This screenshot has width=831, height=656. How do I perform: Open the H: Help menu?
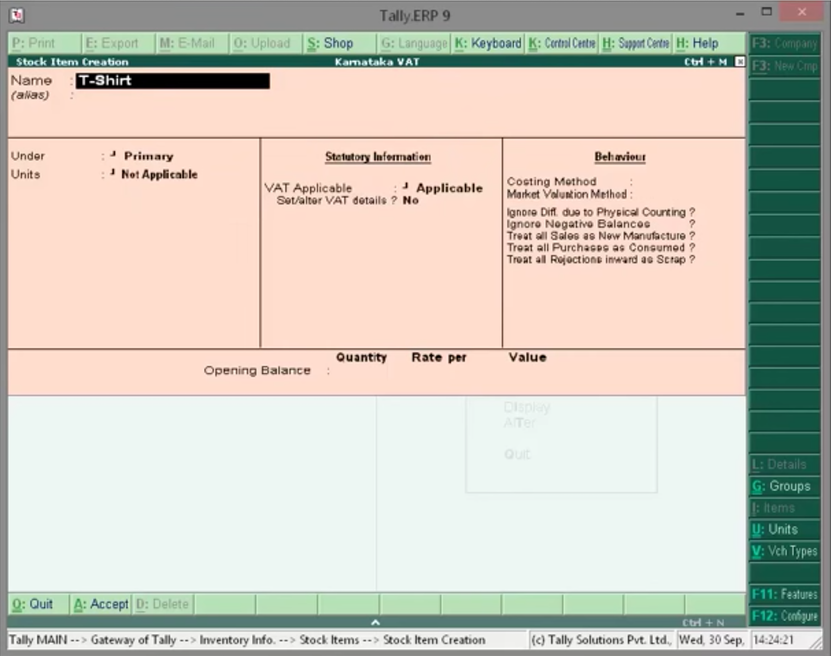[x=709, y=43]
